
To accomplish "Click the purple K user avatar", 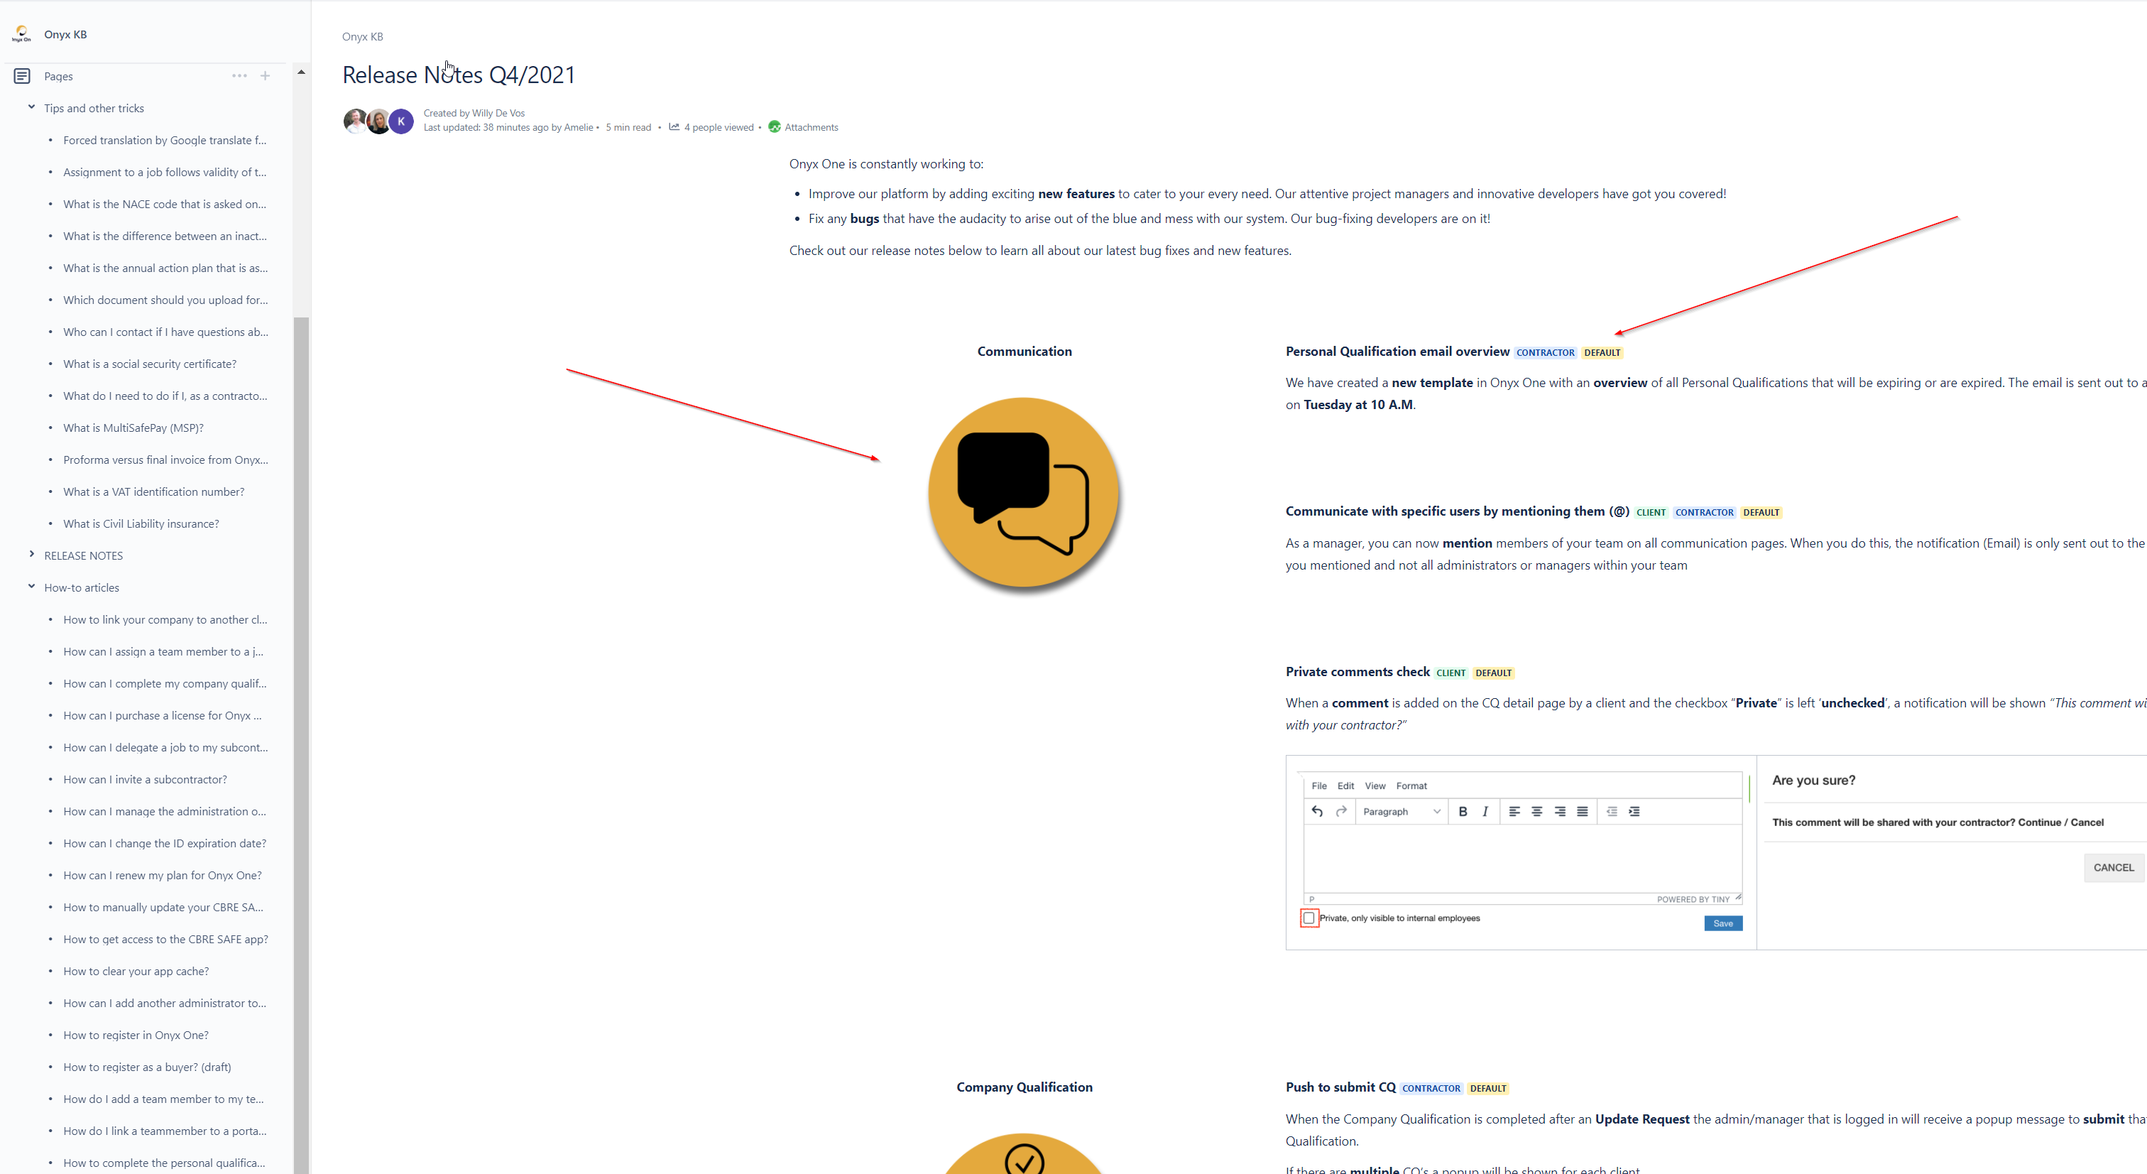I will [x=401, y=121].
